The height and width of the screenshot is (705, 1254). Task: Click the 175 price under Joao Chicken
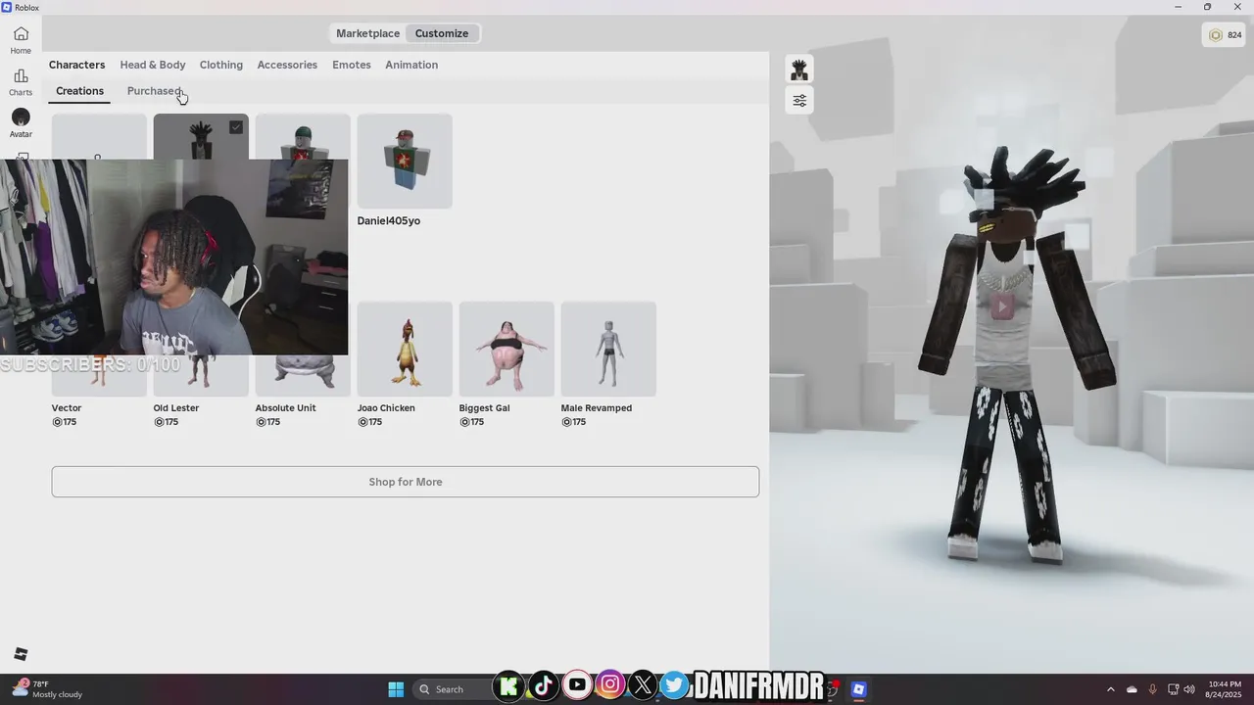(x=371, y=422)
